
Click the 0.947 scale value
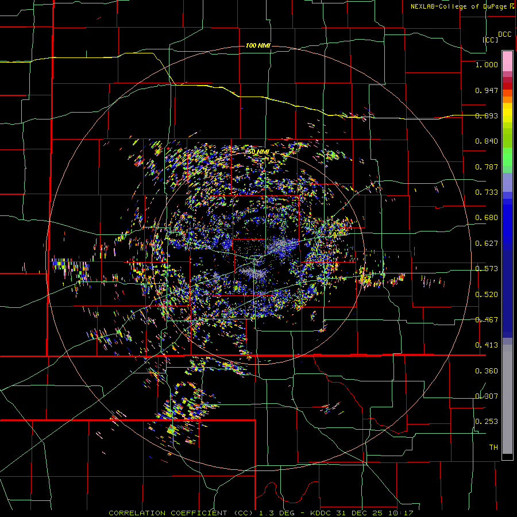click(x=487, y=90)
